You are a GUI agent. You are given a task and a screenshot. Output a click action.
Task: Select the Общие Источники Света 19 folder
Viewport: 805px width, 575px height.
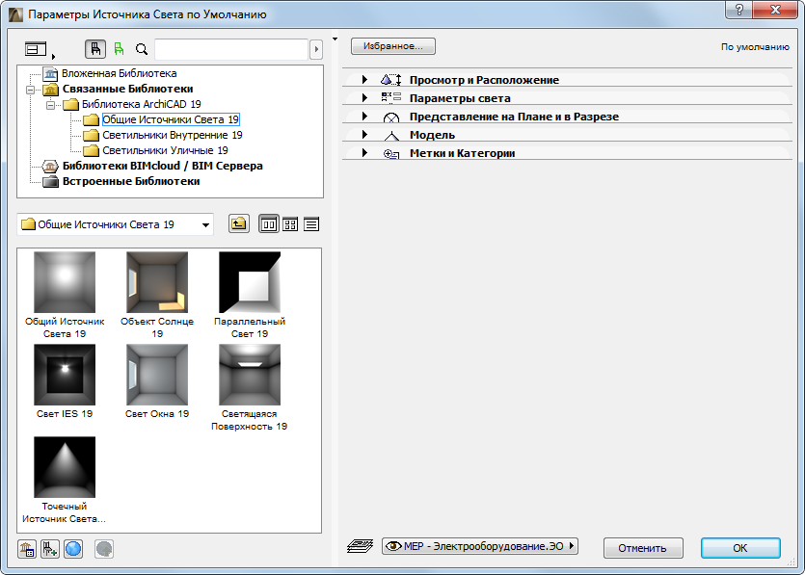(171, 119)
